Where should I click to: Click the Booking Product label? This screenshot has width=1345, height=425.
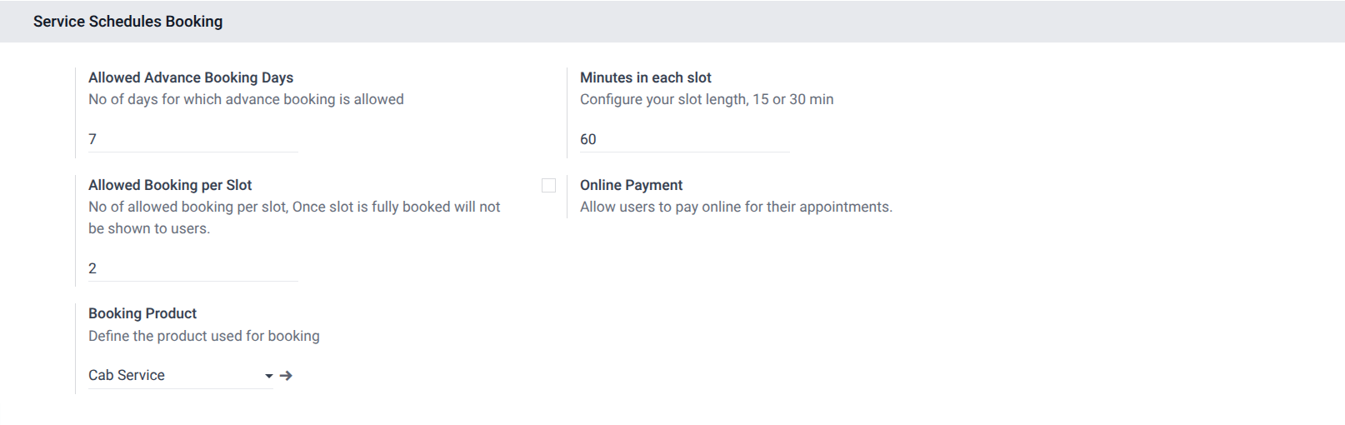tap(142, 313)
